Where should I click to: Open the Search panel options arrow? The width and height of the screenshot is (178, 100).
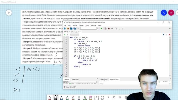pos(97,79)
